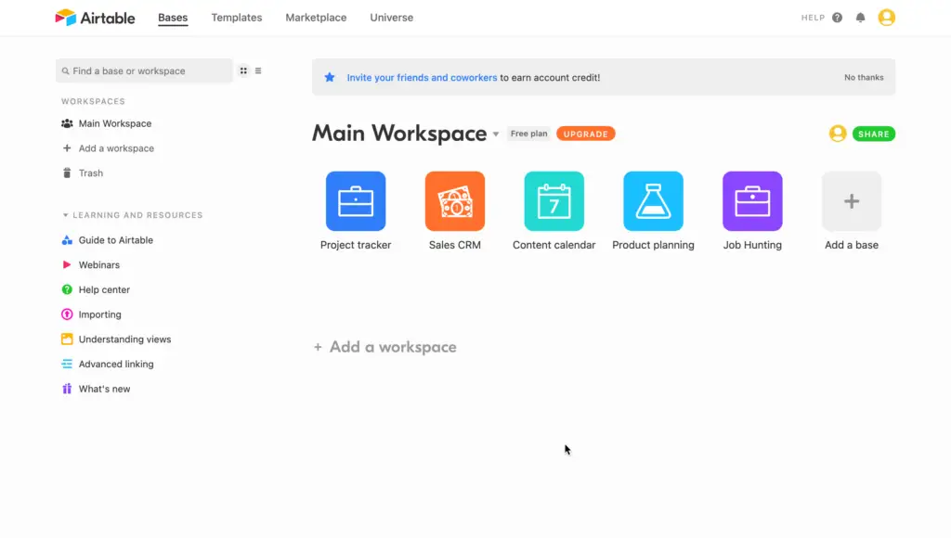Click Advanced linking label

[x=116, y=365]
